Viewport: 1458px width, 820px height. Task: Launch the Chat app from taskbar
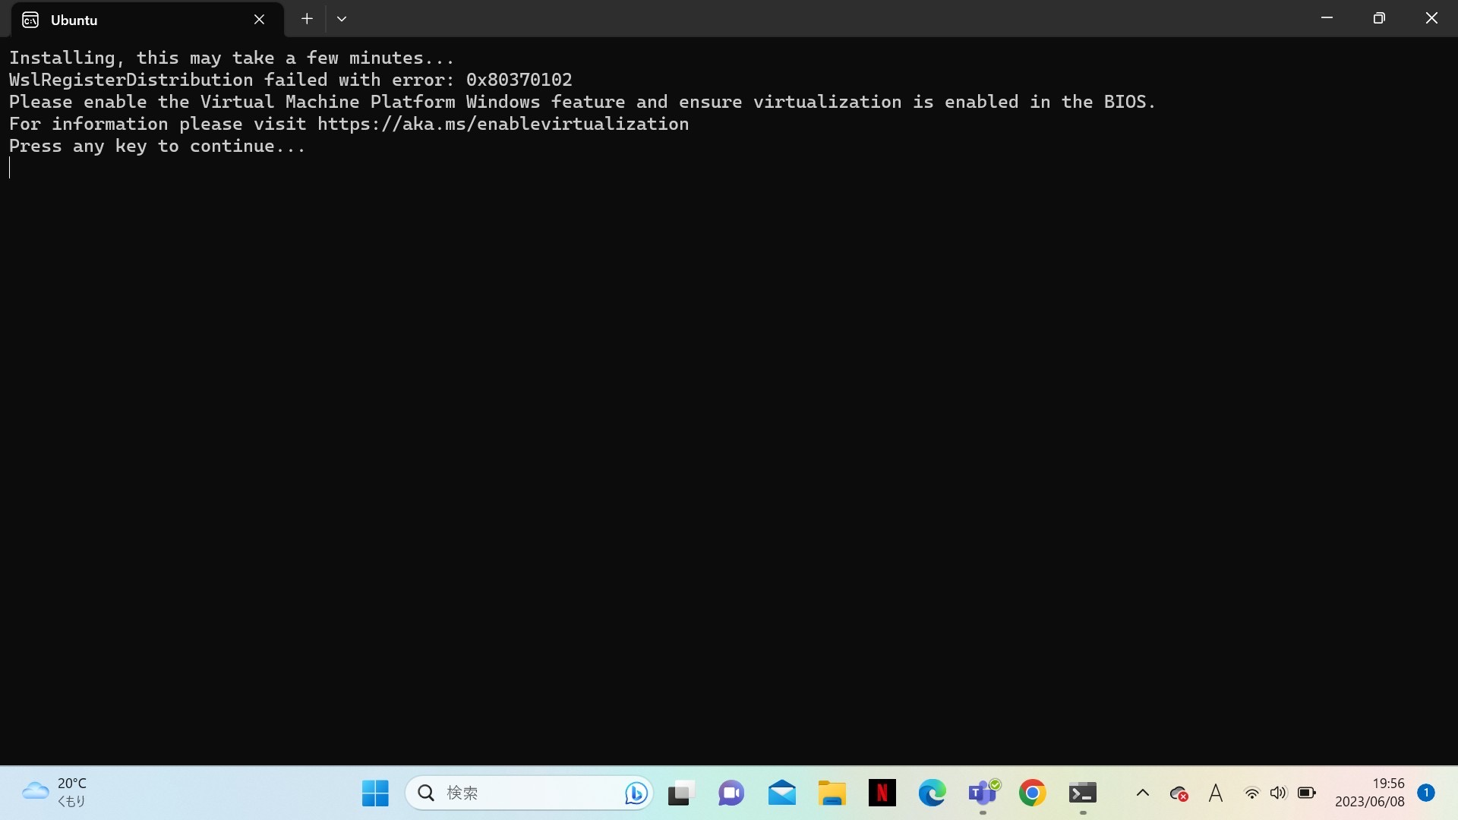(731, 793)
